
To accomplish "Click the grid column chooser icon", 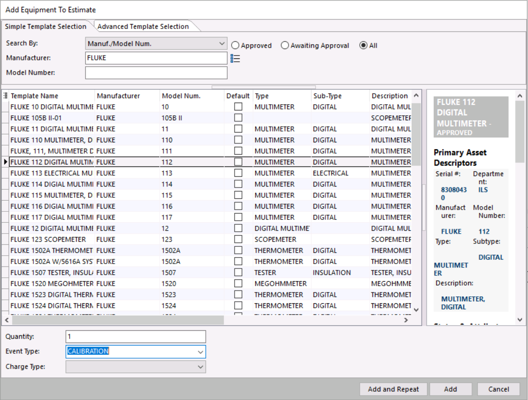I will [x=5, y=96].
